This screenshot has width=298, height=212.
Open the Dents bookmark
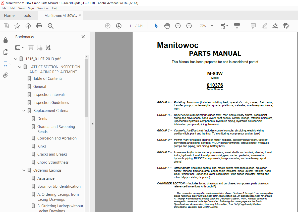coord(42,118)
